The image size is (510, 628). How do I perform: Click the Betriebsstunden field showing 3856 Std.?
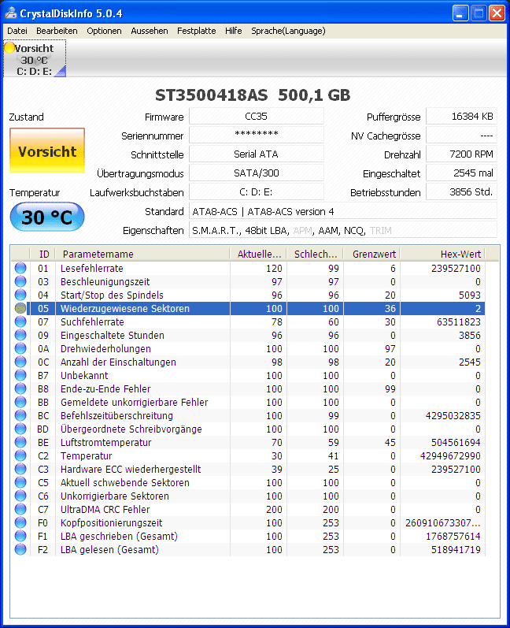point(462,191)
